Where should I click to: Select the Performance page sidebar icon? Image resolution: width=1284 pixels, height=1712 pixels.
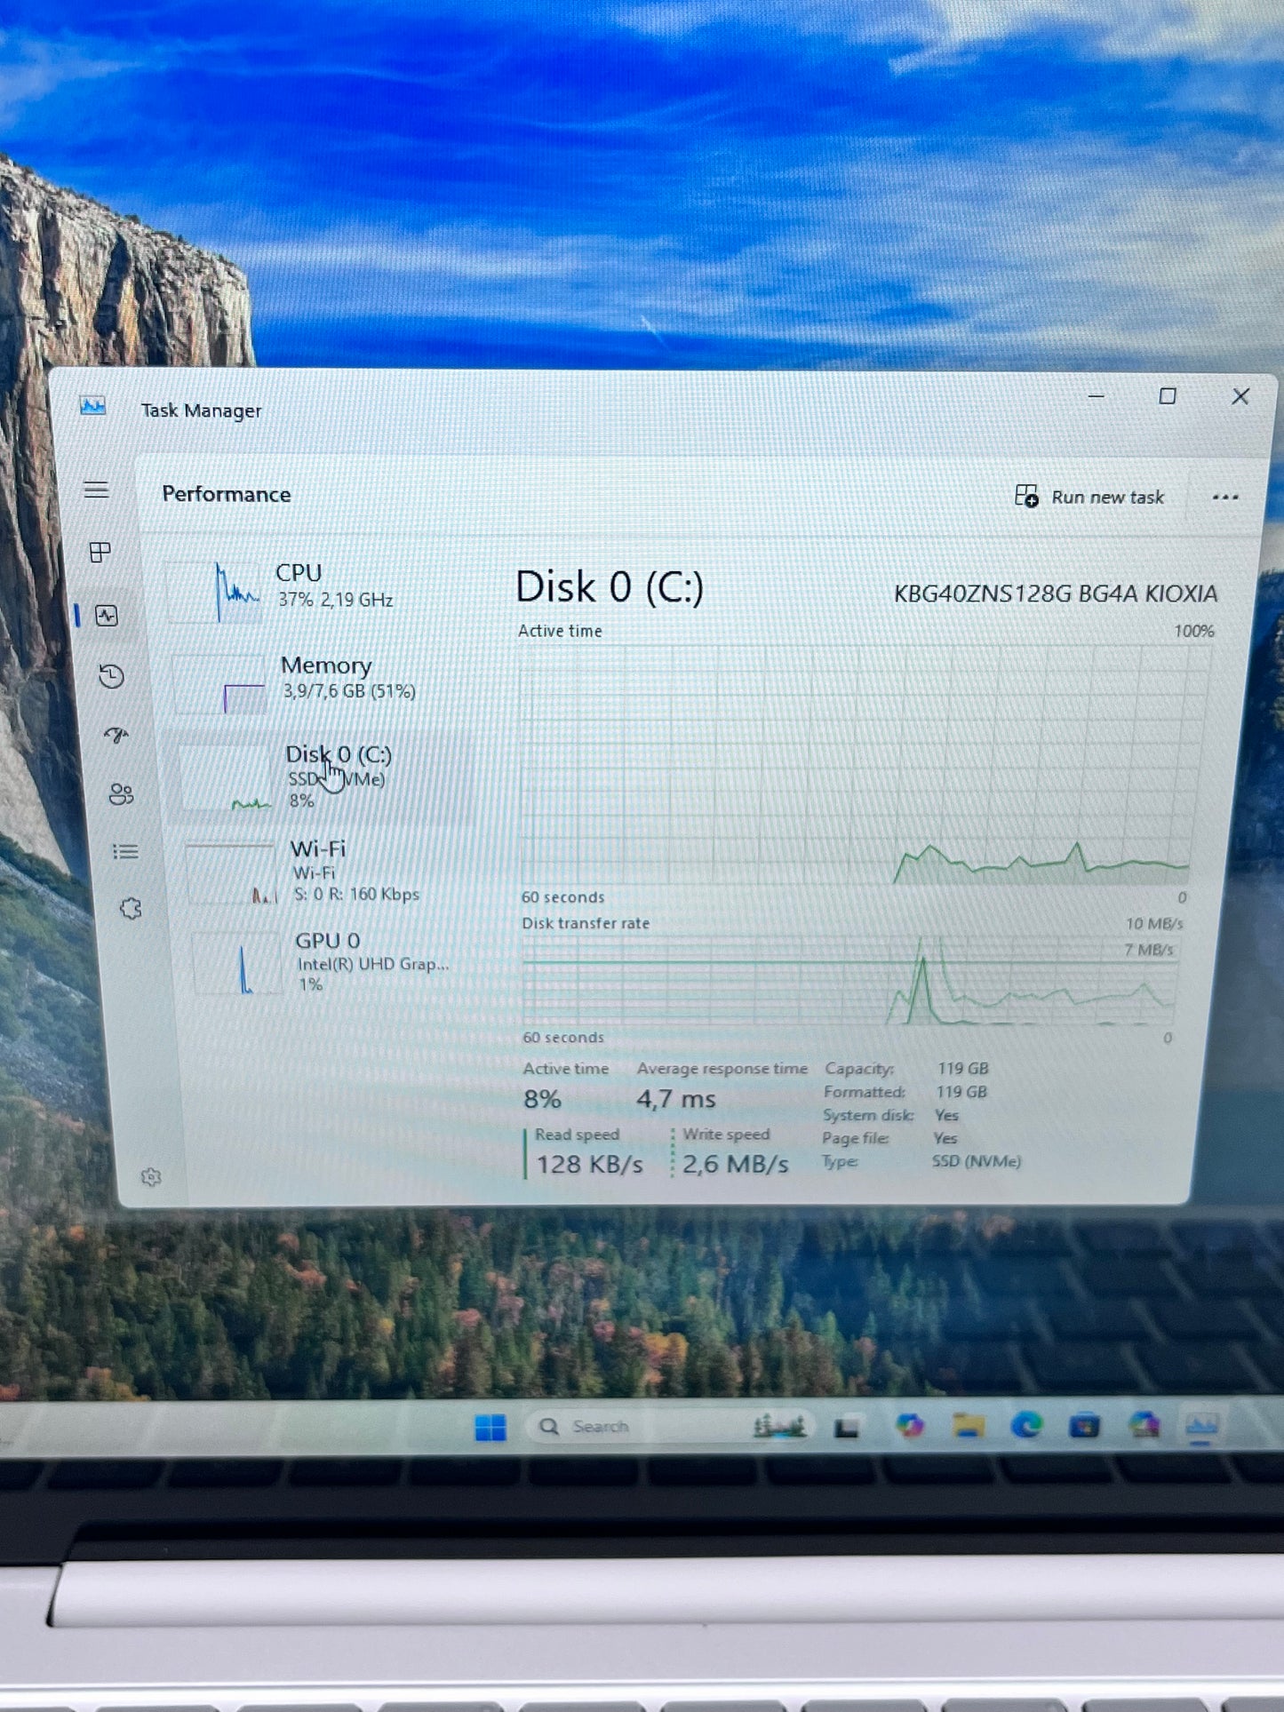[107, 616]
